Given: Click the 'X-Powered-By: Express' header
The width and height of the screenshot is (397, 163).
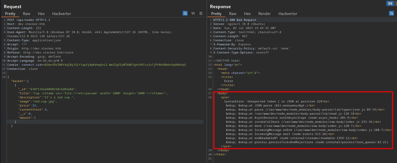Looking at the screenshot, I should (x=232, y=44).
